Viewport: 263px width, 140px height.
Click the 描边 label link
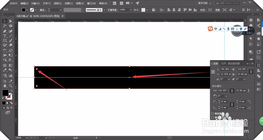pos(43,10)
